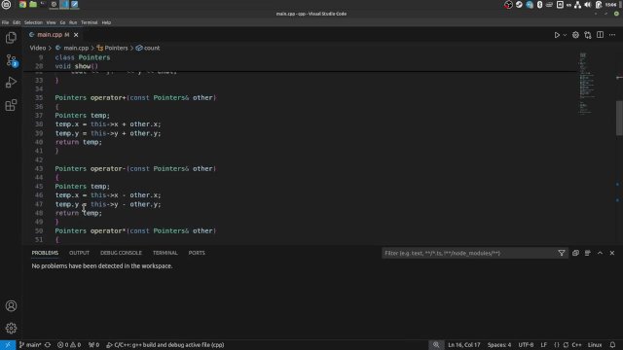The width and height of the screenshot is (623, 350).
Task: Collapse all problems icon in panel
Action: (x=575, y=253)
